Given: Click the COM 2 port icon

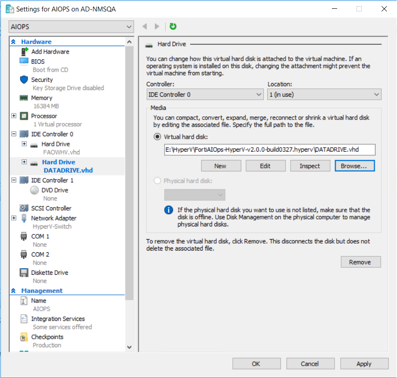Looking at the screenshot, I should coord(24,254).
